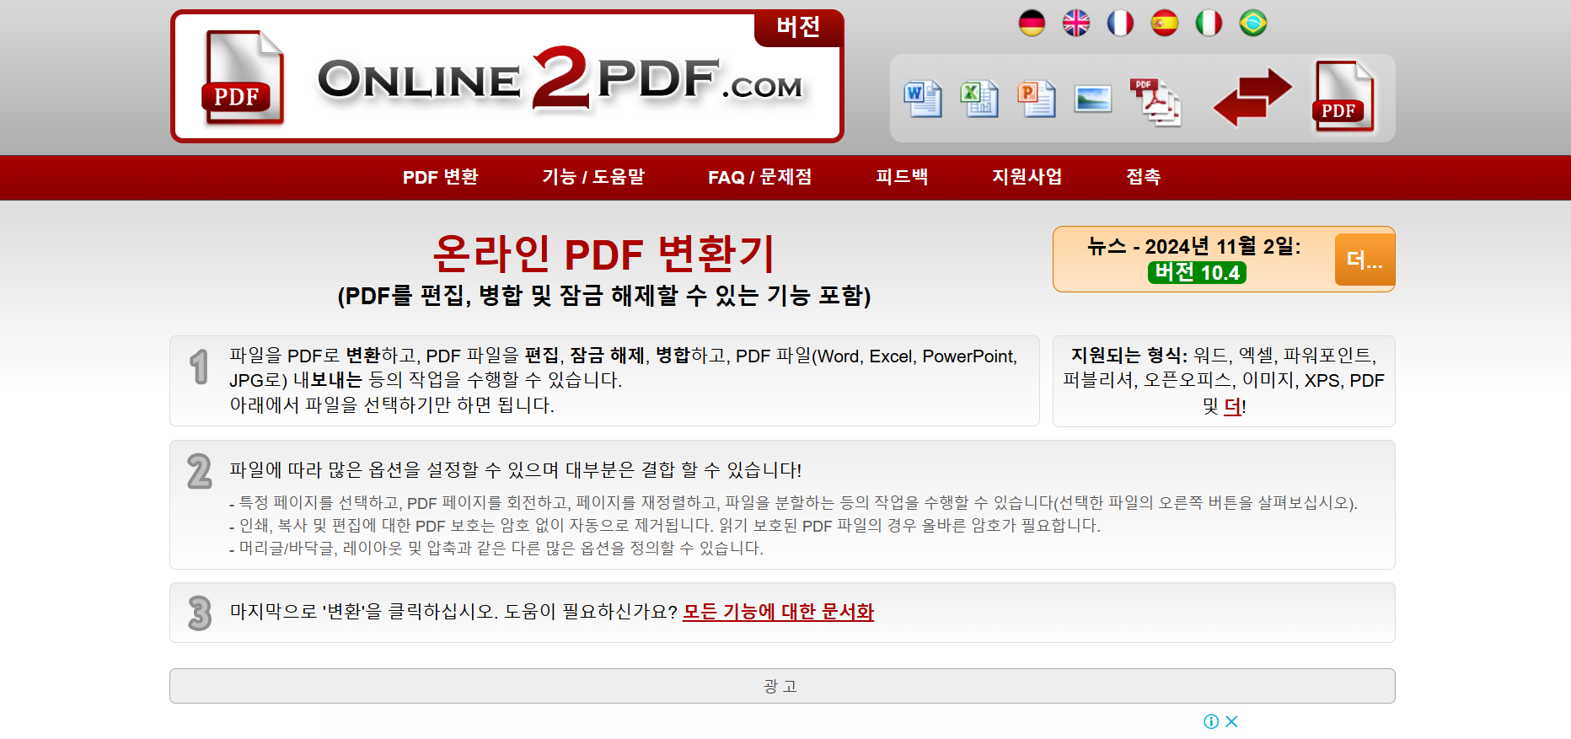1571x739 pixels.
Task: Click the 버전 version tab on logo
Action: (798, 27)
